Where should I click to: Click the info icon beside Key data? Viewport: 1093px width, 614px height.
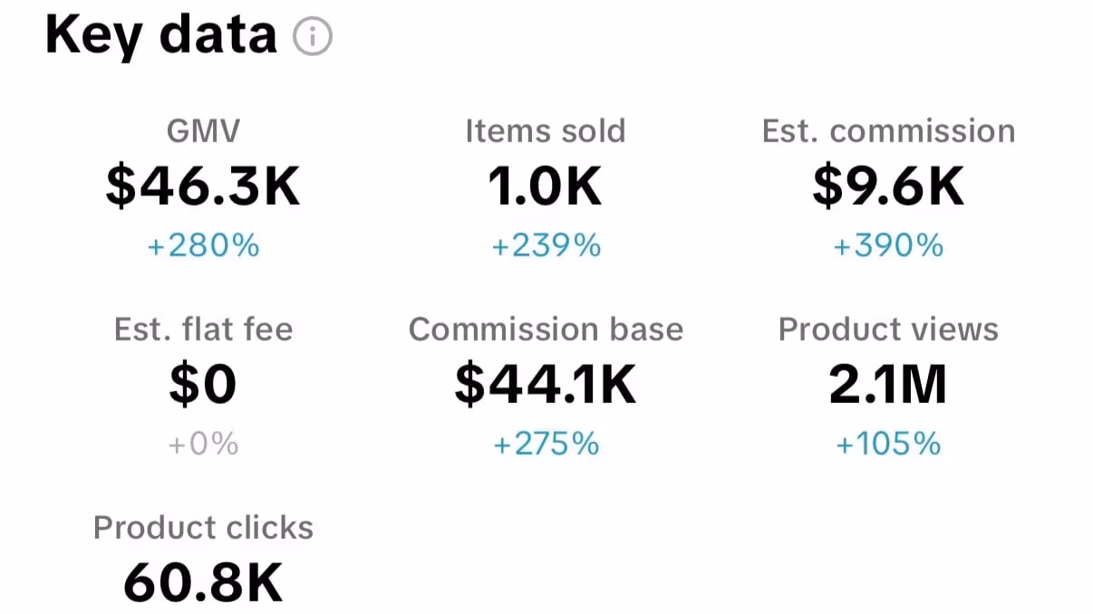[x=313, y=37]
